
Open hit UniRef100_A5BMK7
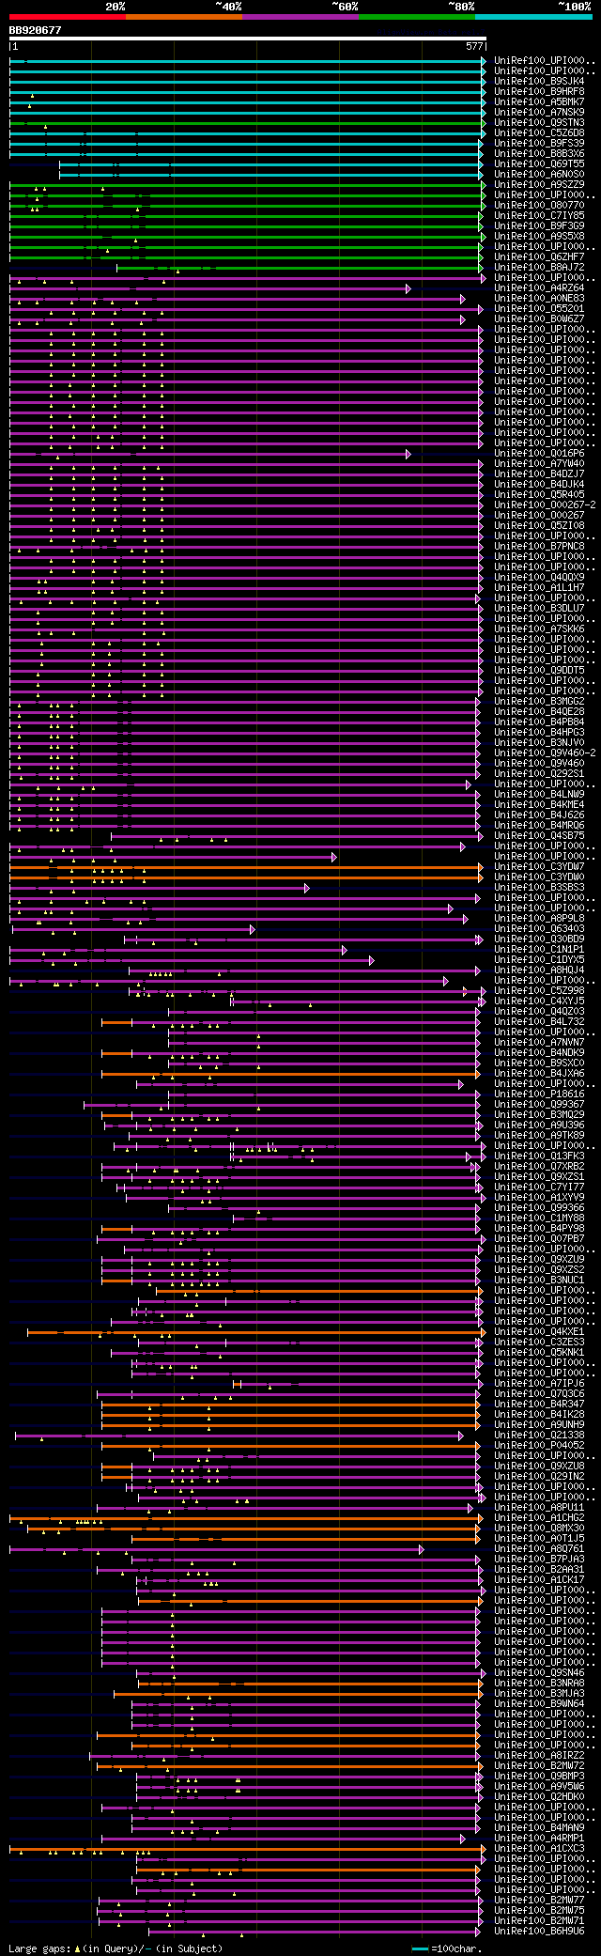point(539,101)
